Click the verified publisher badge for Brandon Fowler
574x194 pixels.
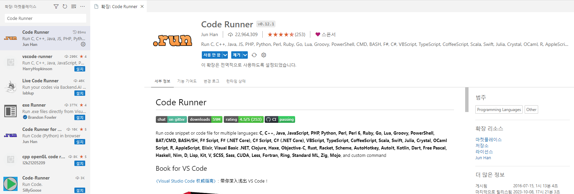25,117
